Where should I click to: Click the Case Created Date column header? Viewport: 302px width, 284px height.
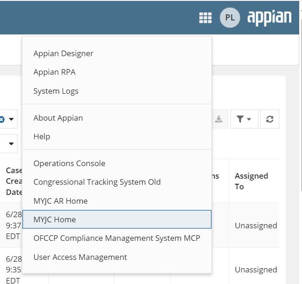coord(14,181)
